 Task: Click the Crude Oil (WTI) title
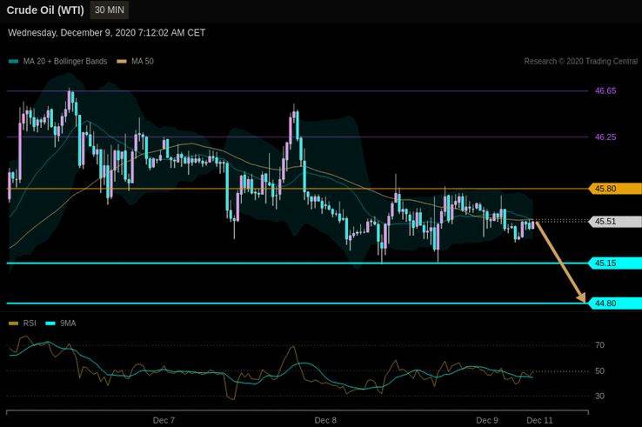pyautogui.click(x=45, y=10)
